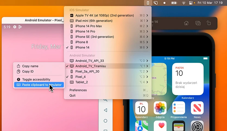
Task: Expand Pixel_4 submenu chevron
Action: click(147, 77)
